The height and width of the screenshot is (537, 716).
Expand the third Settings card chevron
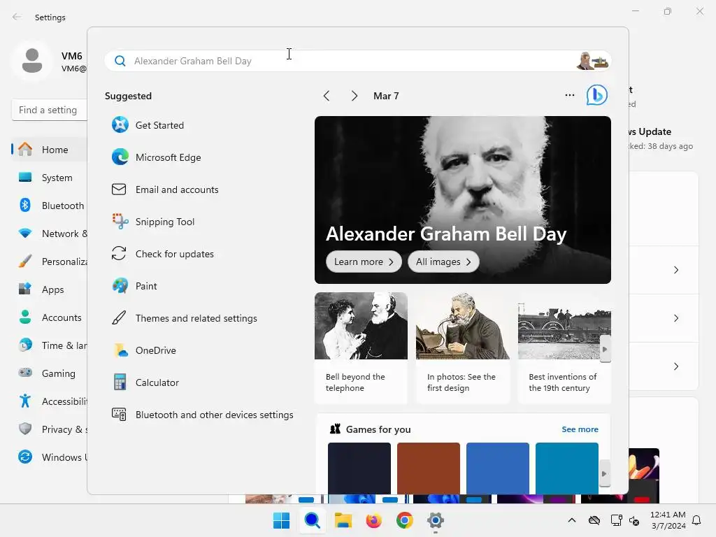coord(676,366)
